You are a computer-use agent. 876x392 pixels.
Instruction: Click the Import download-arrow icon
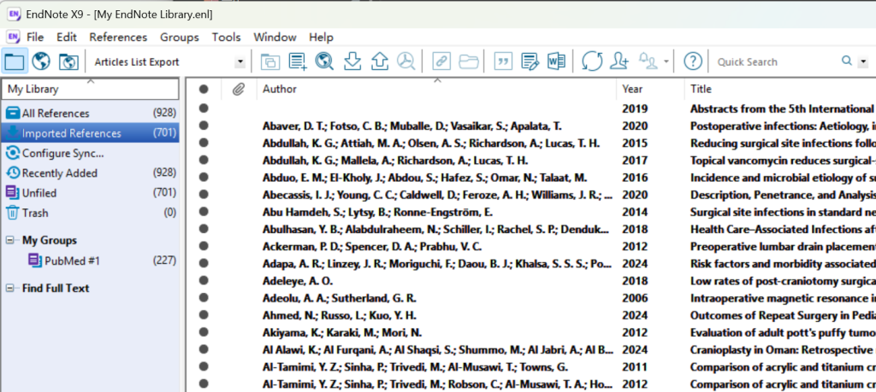[x=352, y=61]
